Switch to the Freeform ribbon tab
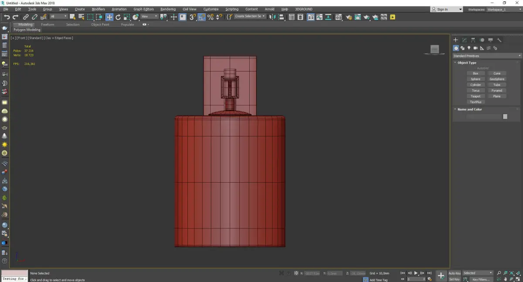This screenshot has width=523, height=282. tap(48, 24)
